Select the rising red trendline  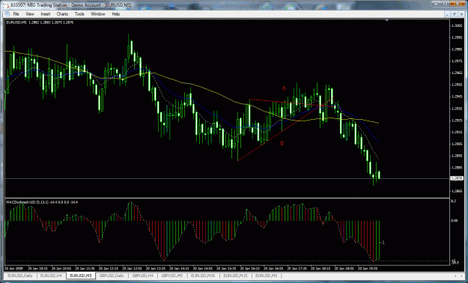pyautogui.click(x=285, y=129)
